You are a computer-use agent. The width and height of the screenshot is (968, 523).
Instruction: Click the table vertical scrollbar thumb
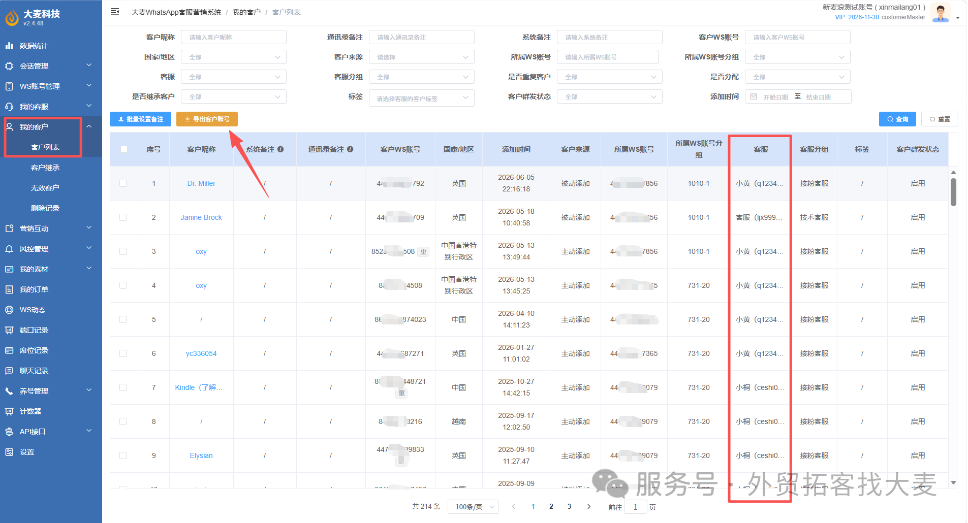pyautogui.click(x=953, y=191)
